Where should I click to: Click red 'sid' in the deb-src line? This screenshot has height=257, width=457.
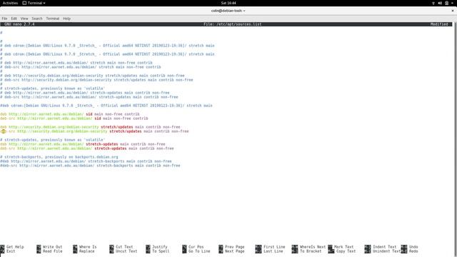98,119
